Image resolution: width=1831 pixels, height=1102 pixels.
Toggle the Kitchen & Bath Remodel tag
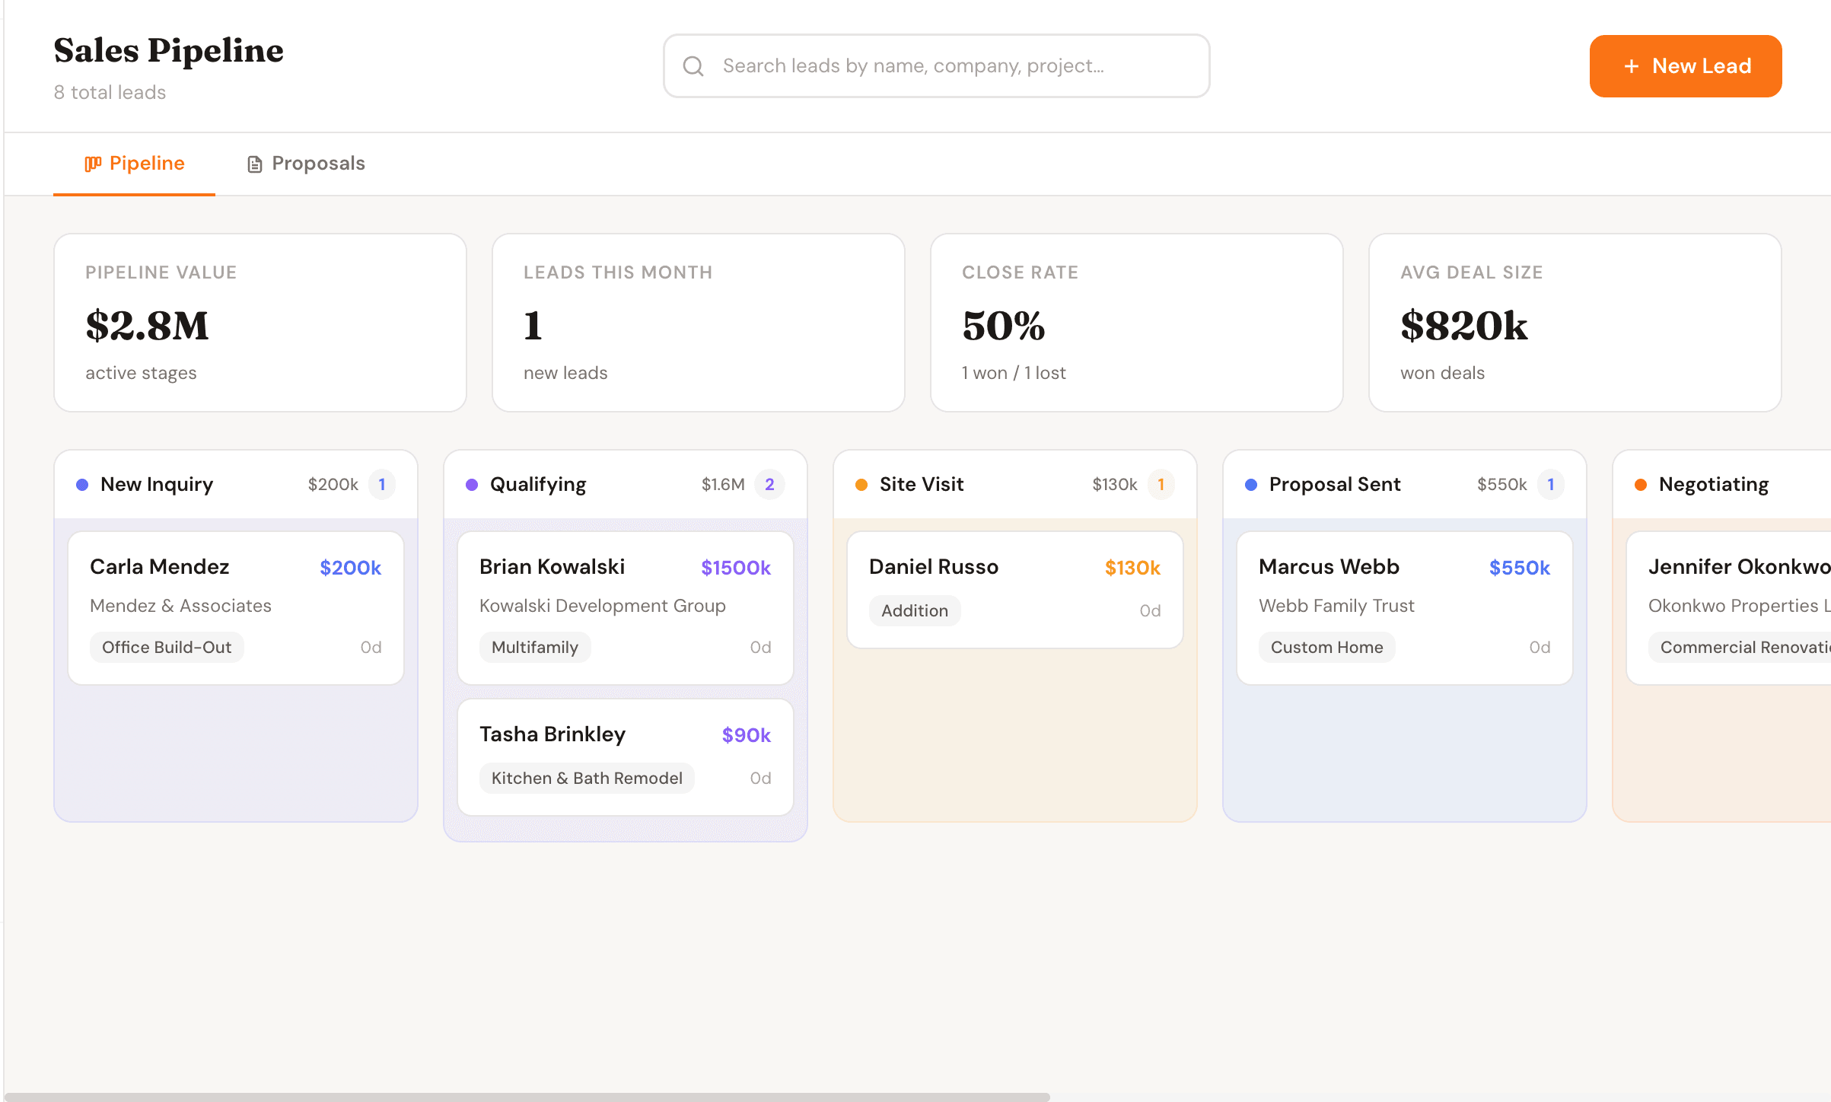(587, 778)
